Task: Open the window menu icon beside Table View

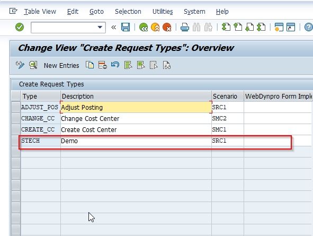Action: pyautogui.click(x=13, y=11)
